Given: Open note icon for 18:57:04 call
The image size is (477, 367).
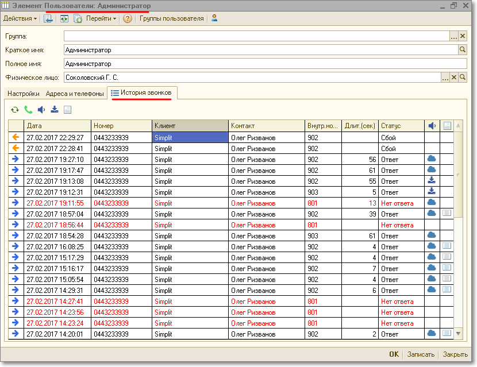Looking at the screenshot, I should [447, 213].
